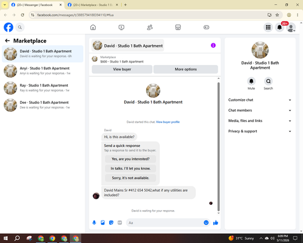This screenshot has height=243, width=303.
Task: Send quick reply 'Sorry, it's not available.'
Action: point(130,178)
